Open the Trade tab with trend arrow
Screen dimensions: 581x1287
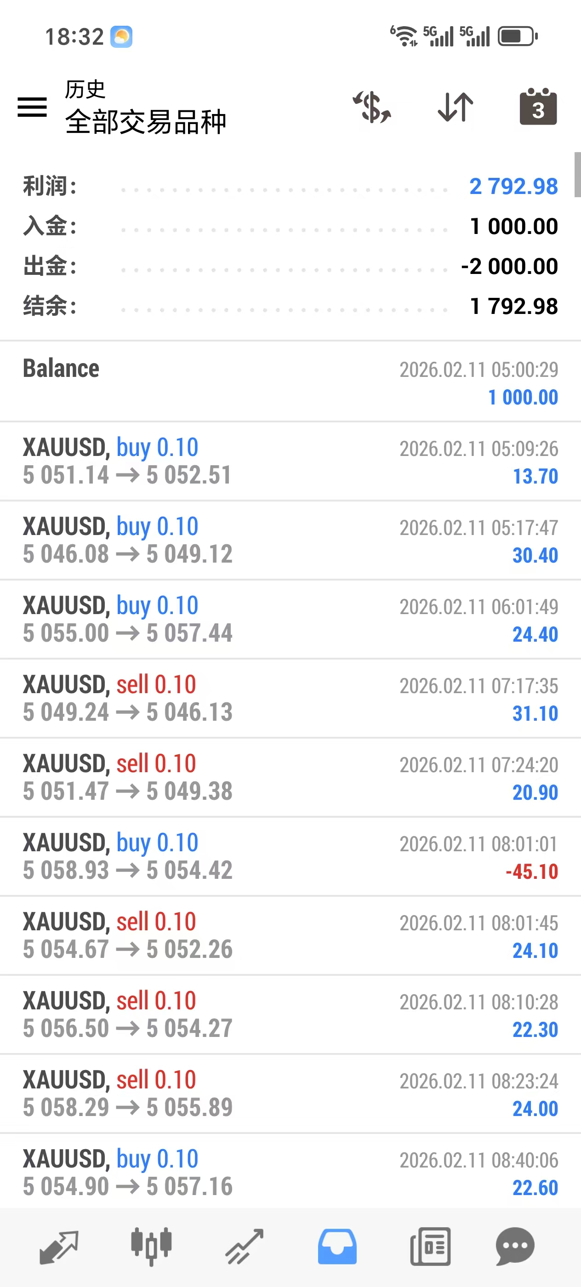tap(244, 1246)
